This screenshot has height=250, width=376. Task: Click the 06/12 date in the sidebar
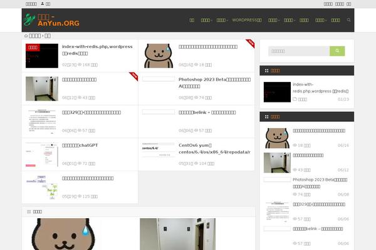pyautogui.click(x=343, y=170)
